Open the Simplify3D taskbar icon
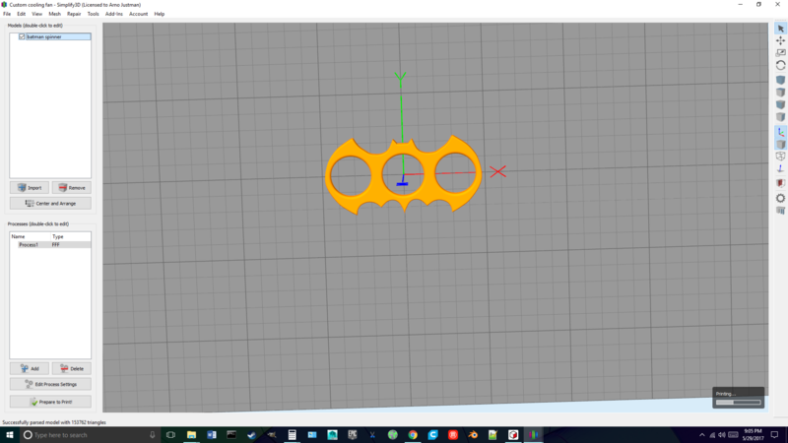Viewport: 788px width, 443px height. pyautogui.click(x=533, y=435)
